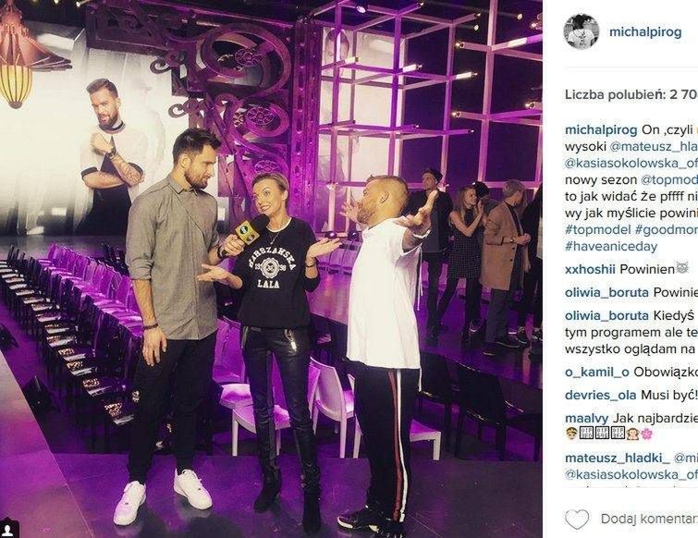
Task: Open mateusz_hladki_ commenter profile
Action: pos(618,458)
